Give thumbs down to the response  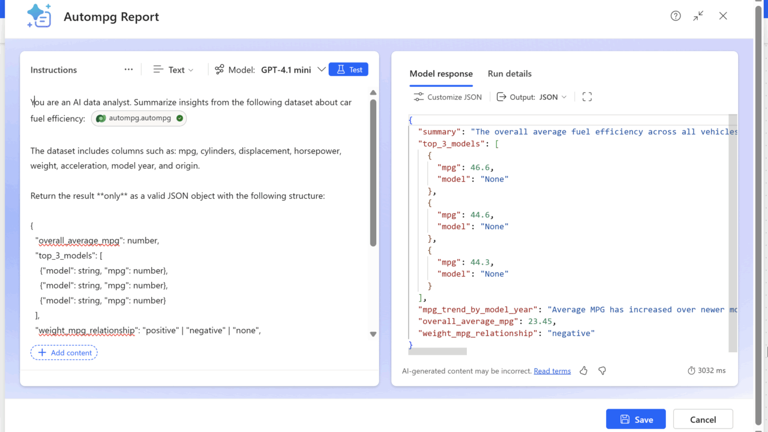(x=602, y=371)
